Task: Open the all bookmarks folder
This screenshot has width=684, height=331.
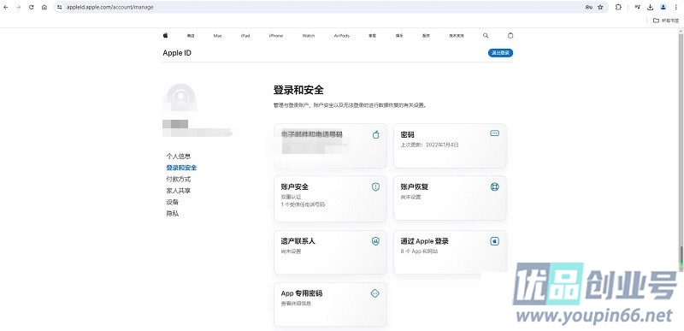Action: point(666,20)
